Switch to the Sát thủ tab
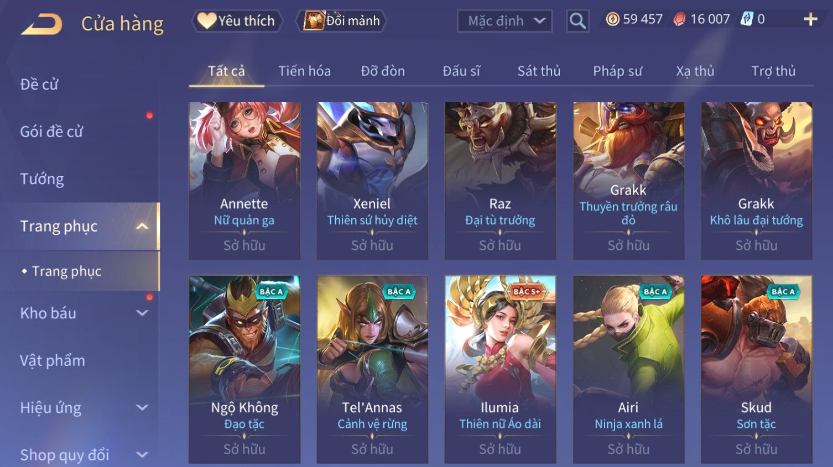Screen dimensions: 833x467 click(539, 71)
